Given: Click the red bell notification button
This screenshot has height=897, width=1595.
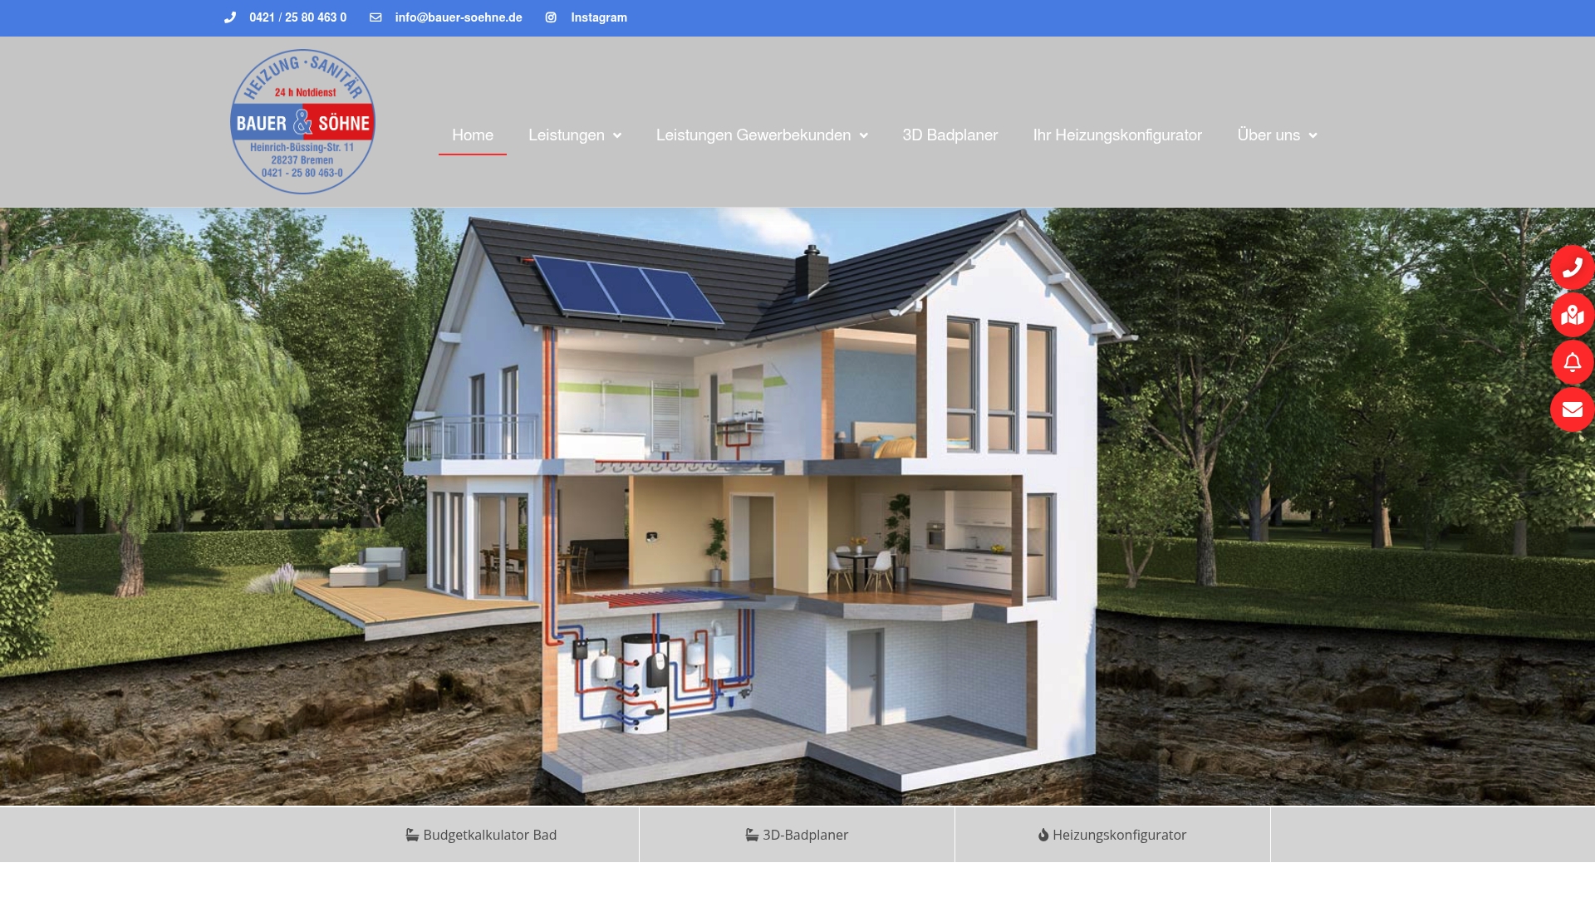Looking at the screenshot, I should 1572,362.
